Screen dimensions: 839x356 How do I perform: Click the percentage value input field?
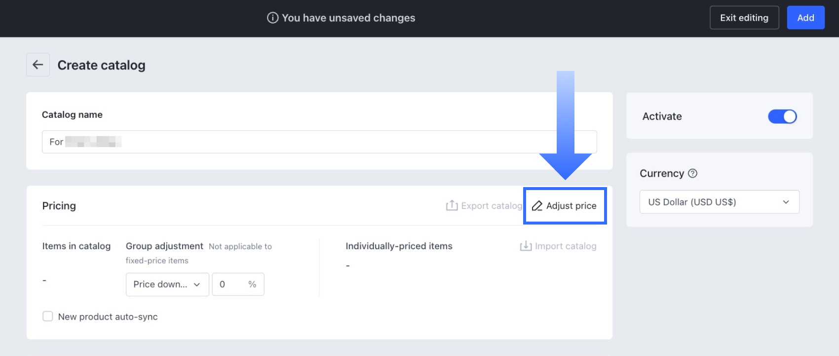pyautogui.click(x=230, y=284)
